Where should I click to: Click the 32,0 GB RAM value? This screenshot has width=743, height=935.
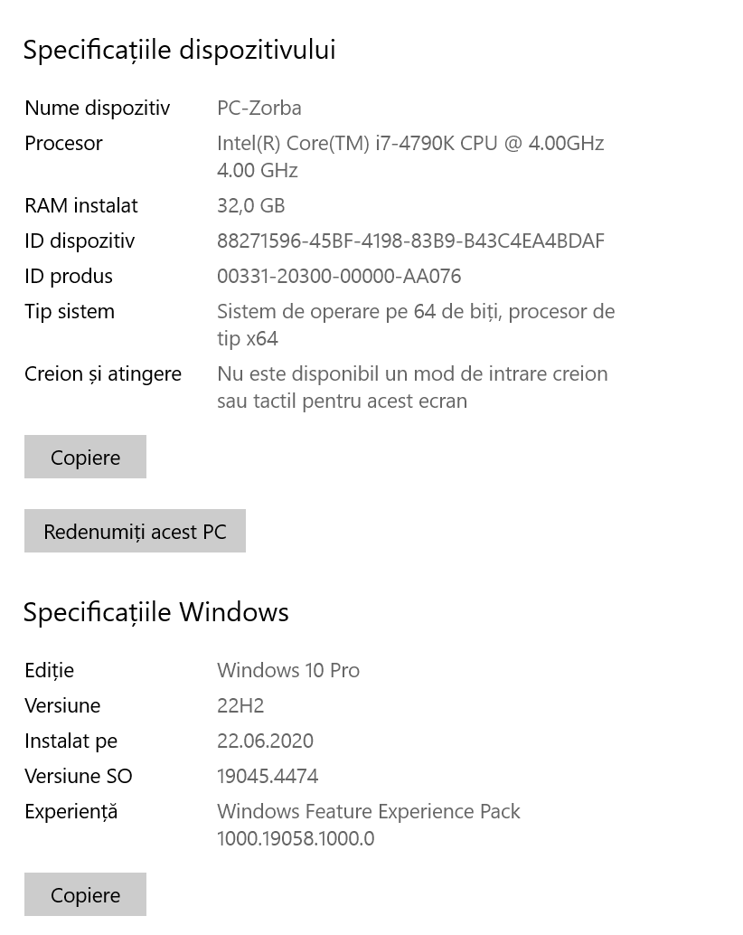coord(250,206)
